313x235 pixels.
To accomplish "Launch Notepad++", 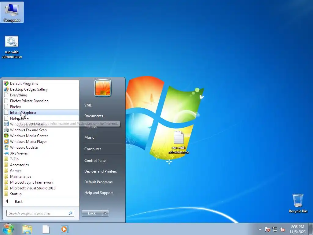I will pyautogui.click(x=41, y=118).
